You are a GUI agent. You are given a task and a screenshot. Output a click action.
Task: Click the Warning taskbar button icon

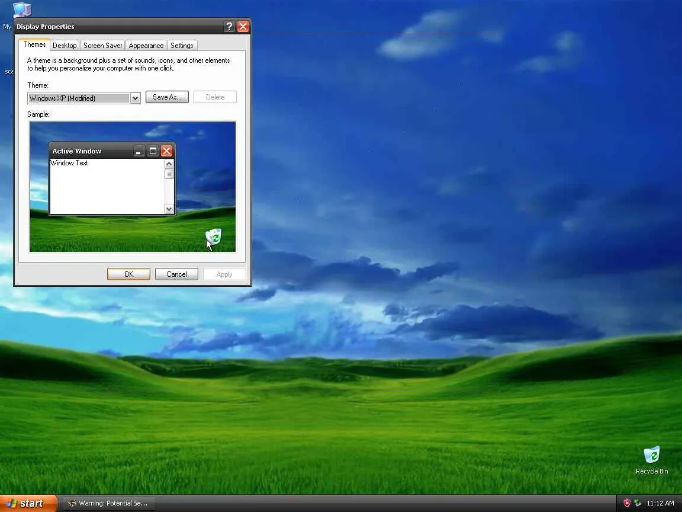(72, 503)
